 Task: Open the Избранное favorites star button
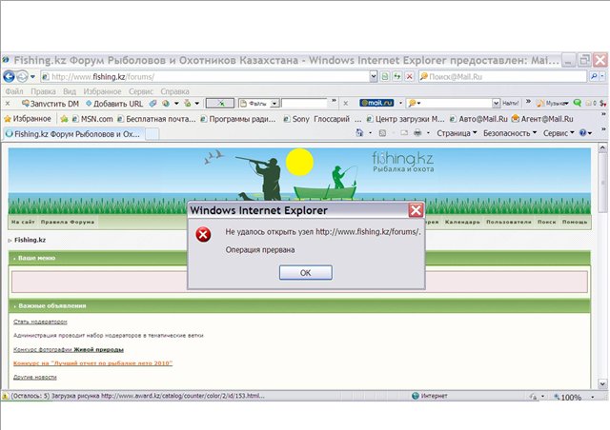(x=28, y=119)
